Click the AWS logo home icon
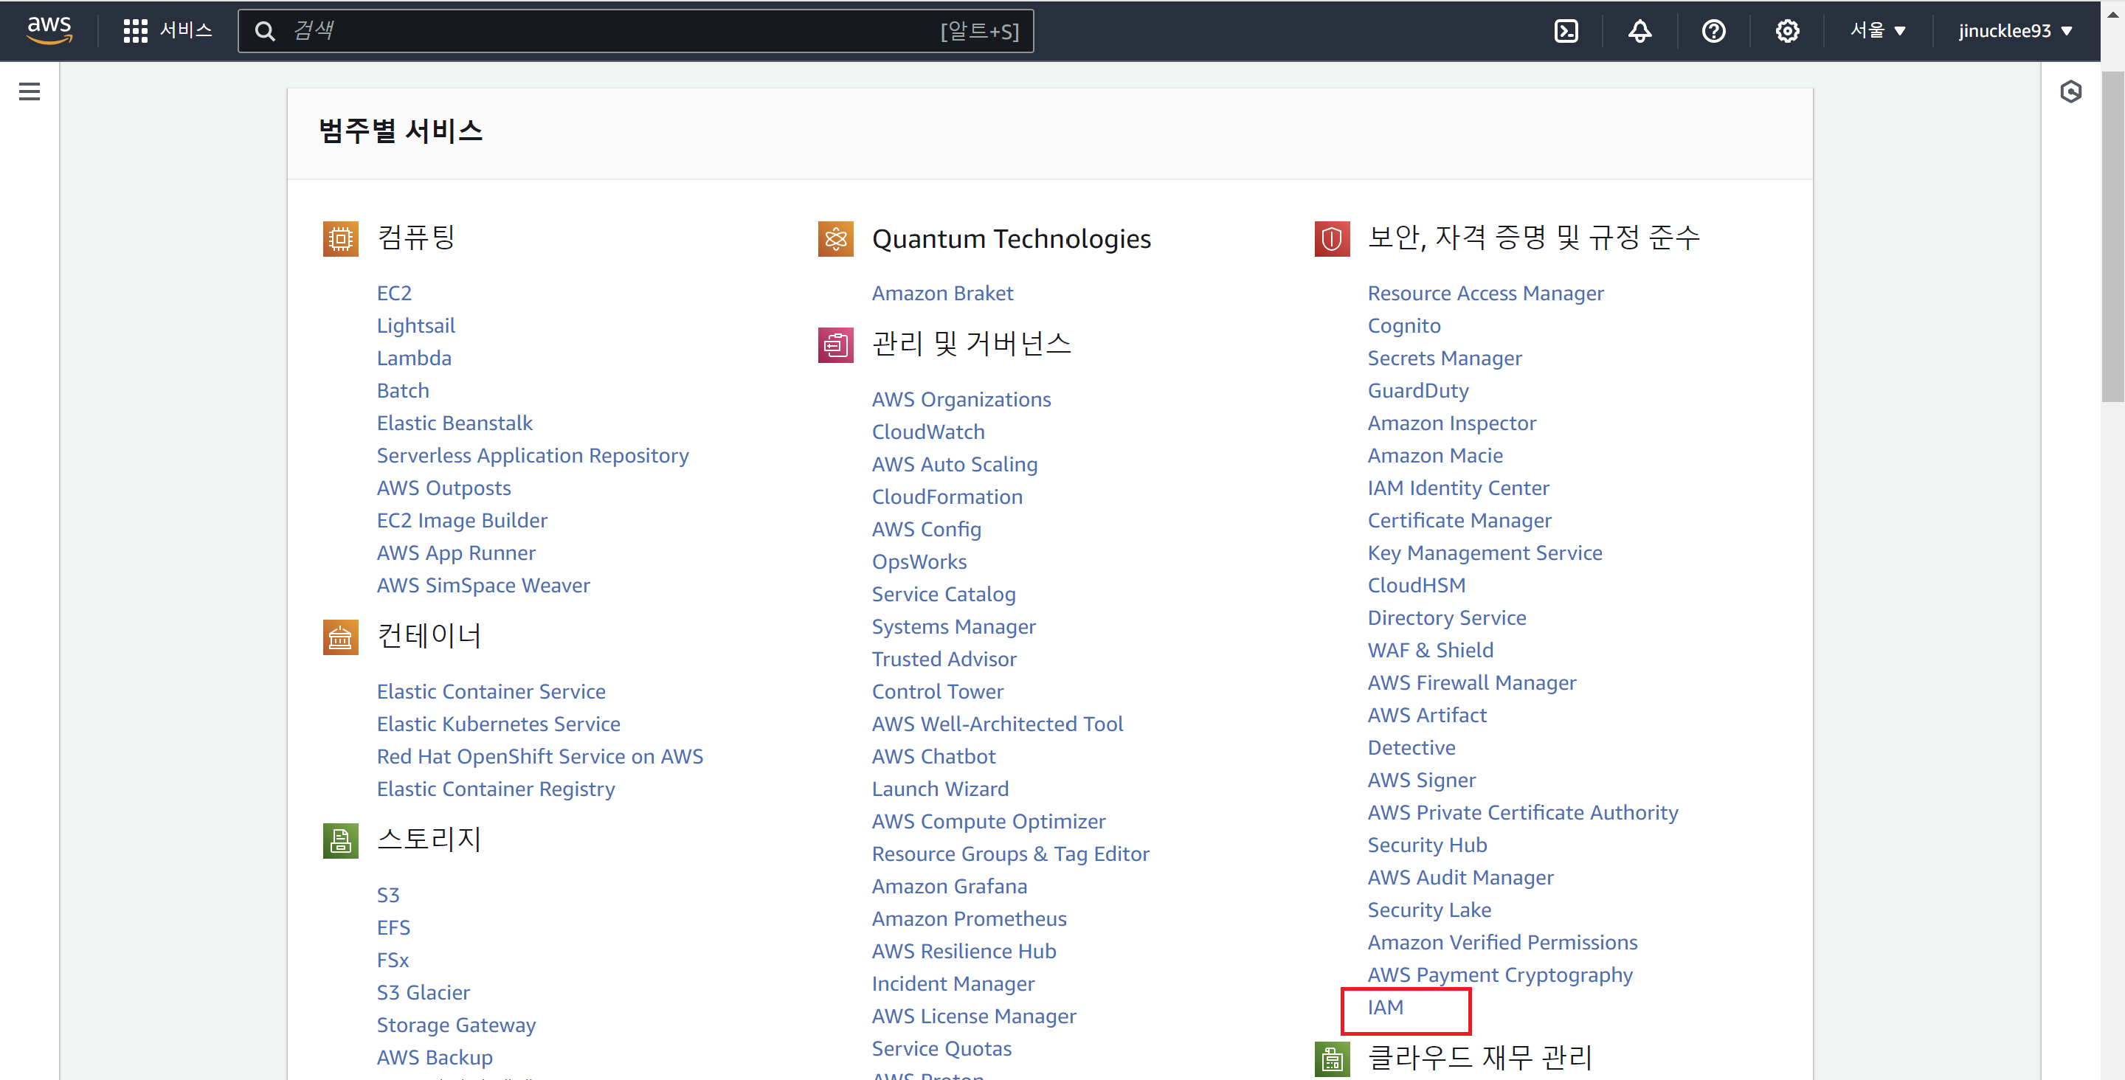The image size is (2125, 1080). [x=49, y=30]
